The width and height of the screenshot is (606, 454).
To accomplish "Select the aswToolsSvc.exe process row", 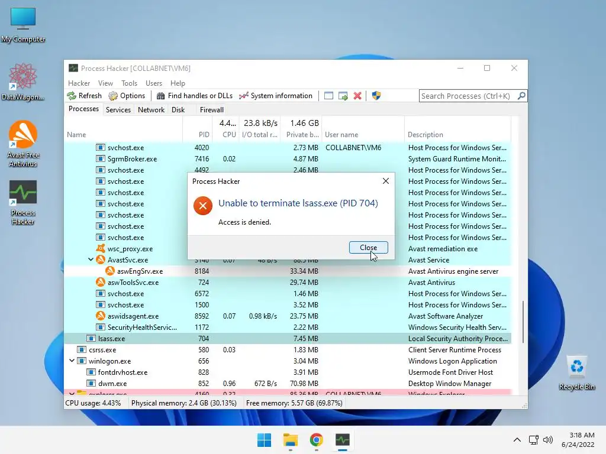I will tap(288, 282).
